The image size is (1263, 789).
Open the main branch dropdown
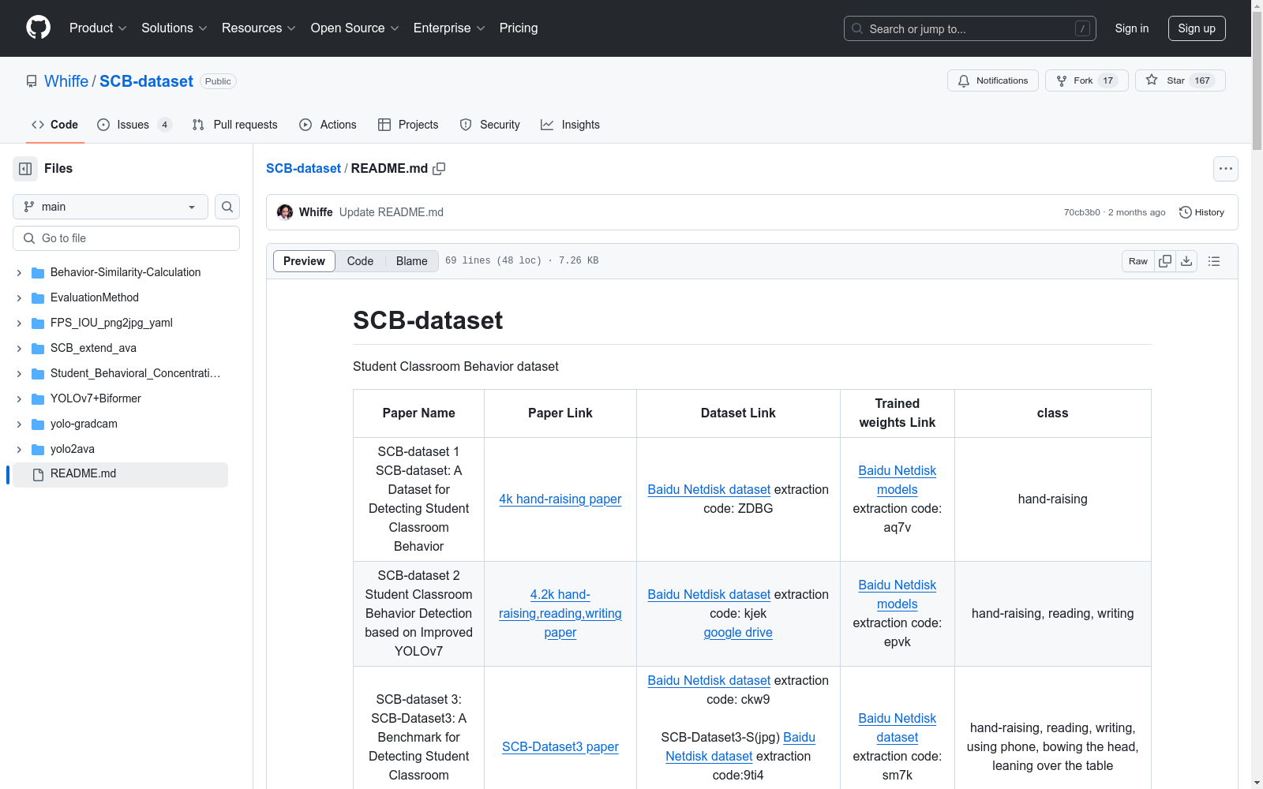click(x=111, y=207)
